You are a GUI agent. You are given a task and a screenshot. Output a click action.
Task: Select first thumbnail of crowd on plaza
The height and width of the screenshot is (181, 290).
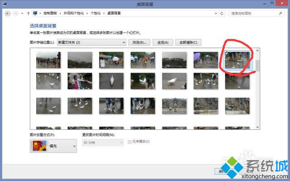pyautogui.click(x=48, y=60)
